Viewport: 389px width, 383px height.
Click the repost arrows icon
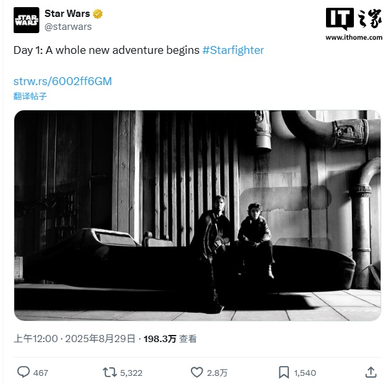[x=110, y=373]
